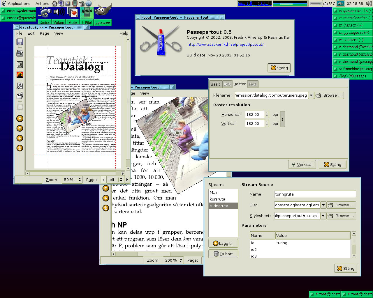Click the Verkställ button

click(302, 164)
